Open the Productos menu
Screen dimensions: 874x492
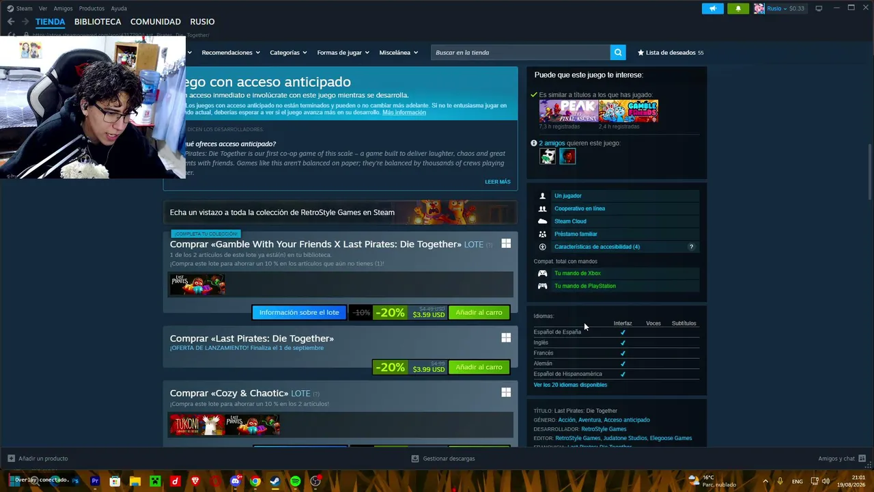pos(91,8)
